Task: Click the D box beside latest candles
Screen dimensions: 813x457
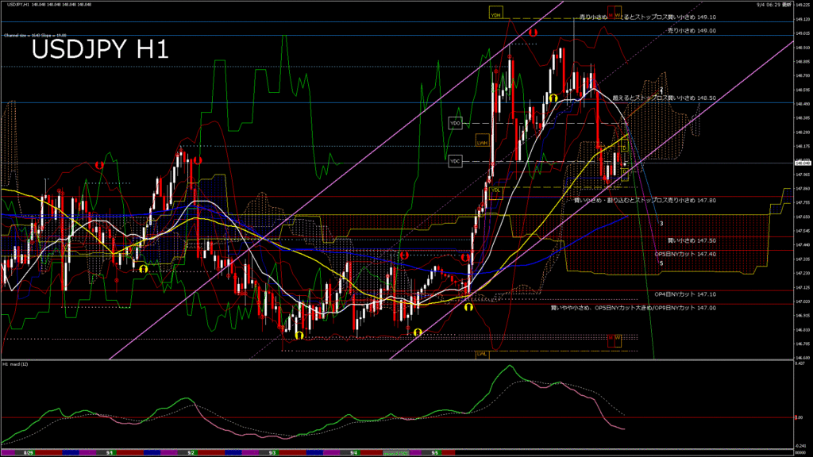Action: click(x=623, y=148)
